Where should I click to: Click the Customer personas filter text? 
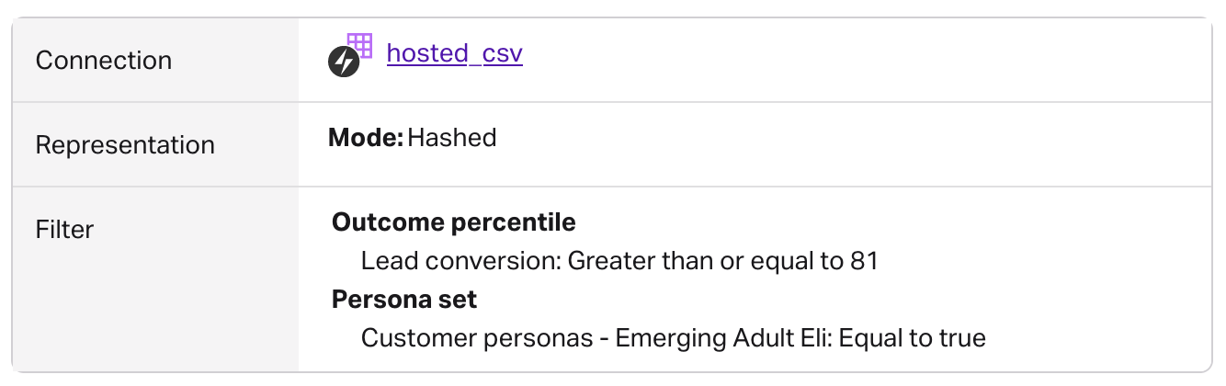477,338
